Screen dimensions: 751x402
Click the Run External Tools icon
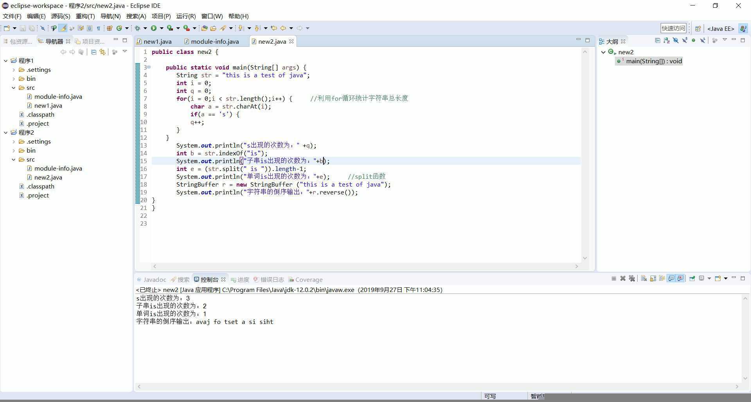coord(187,28)
